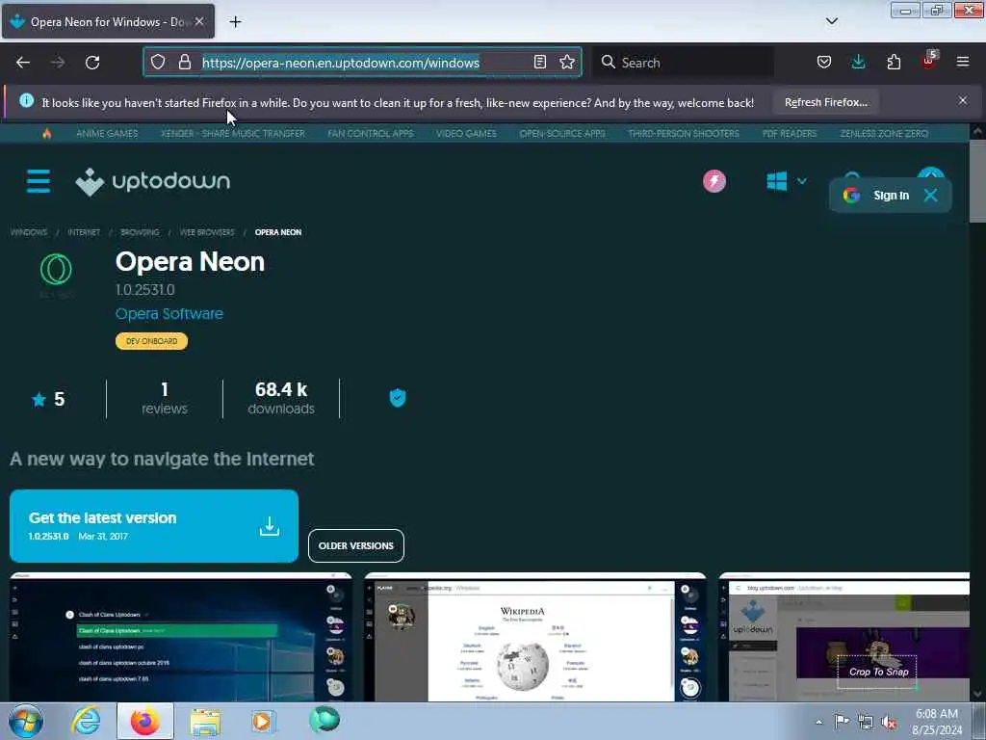Bookmark this page with the star
Image resolution: width=986 pixels, height=740 pixels.
567,62
